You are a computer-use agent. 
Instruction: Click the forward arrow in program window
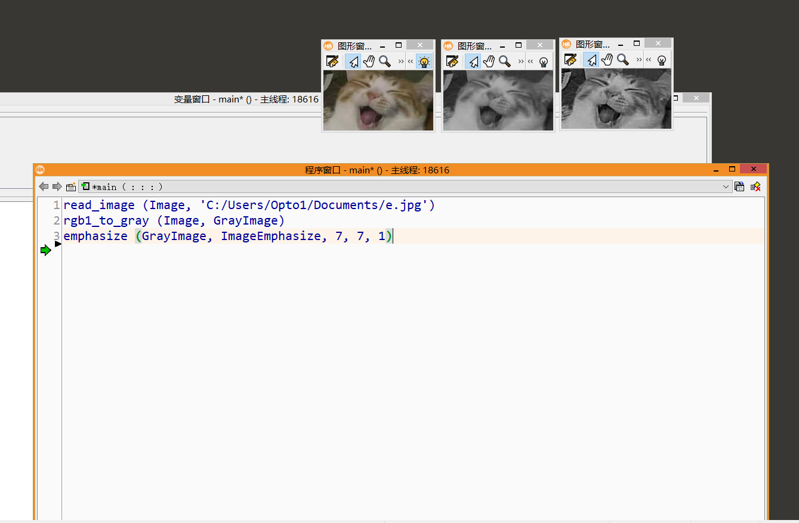[57, 186]
